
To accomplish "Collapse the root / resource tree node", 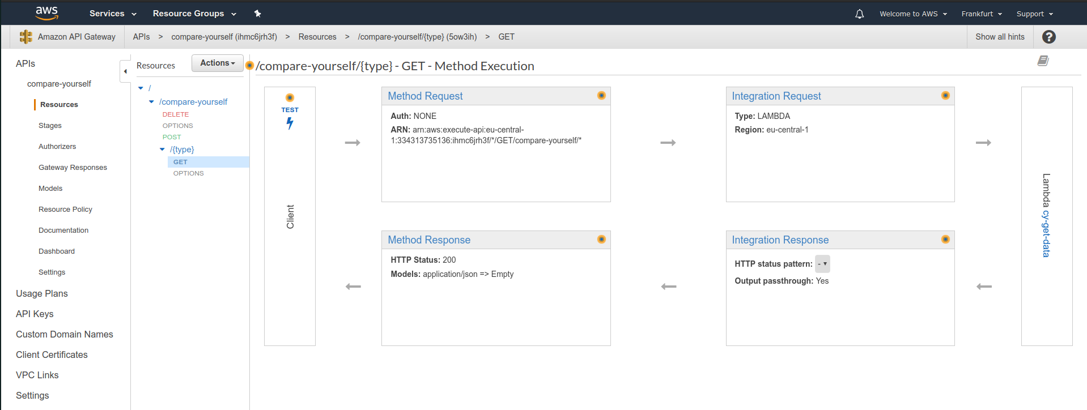I will tap(141, 88).
